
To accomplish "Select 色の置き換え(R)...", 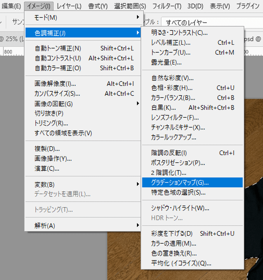I will click(192, 253).
